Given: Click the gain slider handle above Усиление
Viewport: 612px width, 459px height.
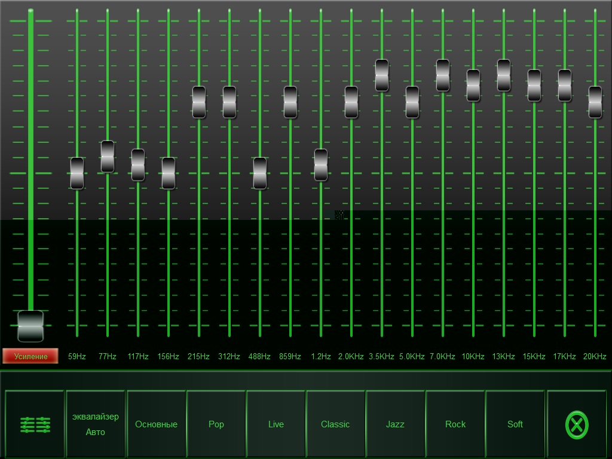Looking at the screenshot, I should click(30, 326).
